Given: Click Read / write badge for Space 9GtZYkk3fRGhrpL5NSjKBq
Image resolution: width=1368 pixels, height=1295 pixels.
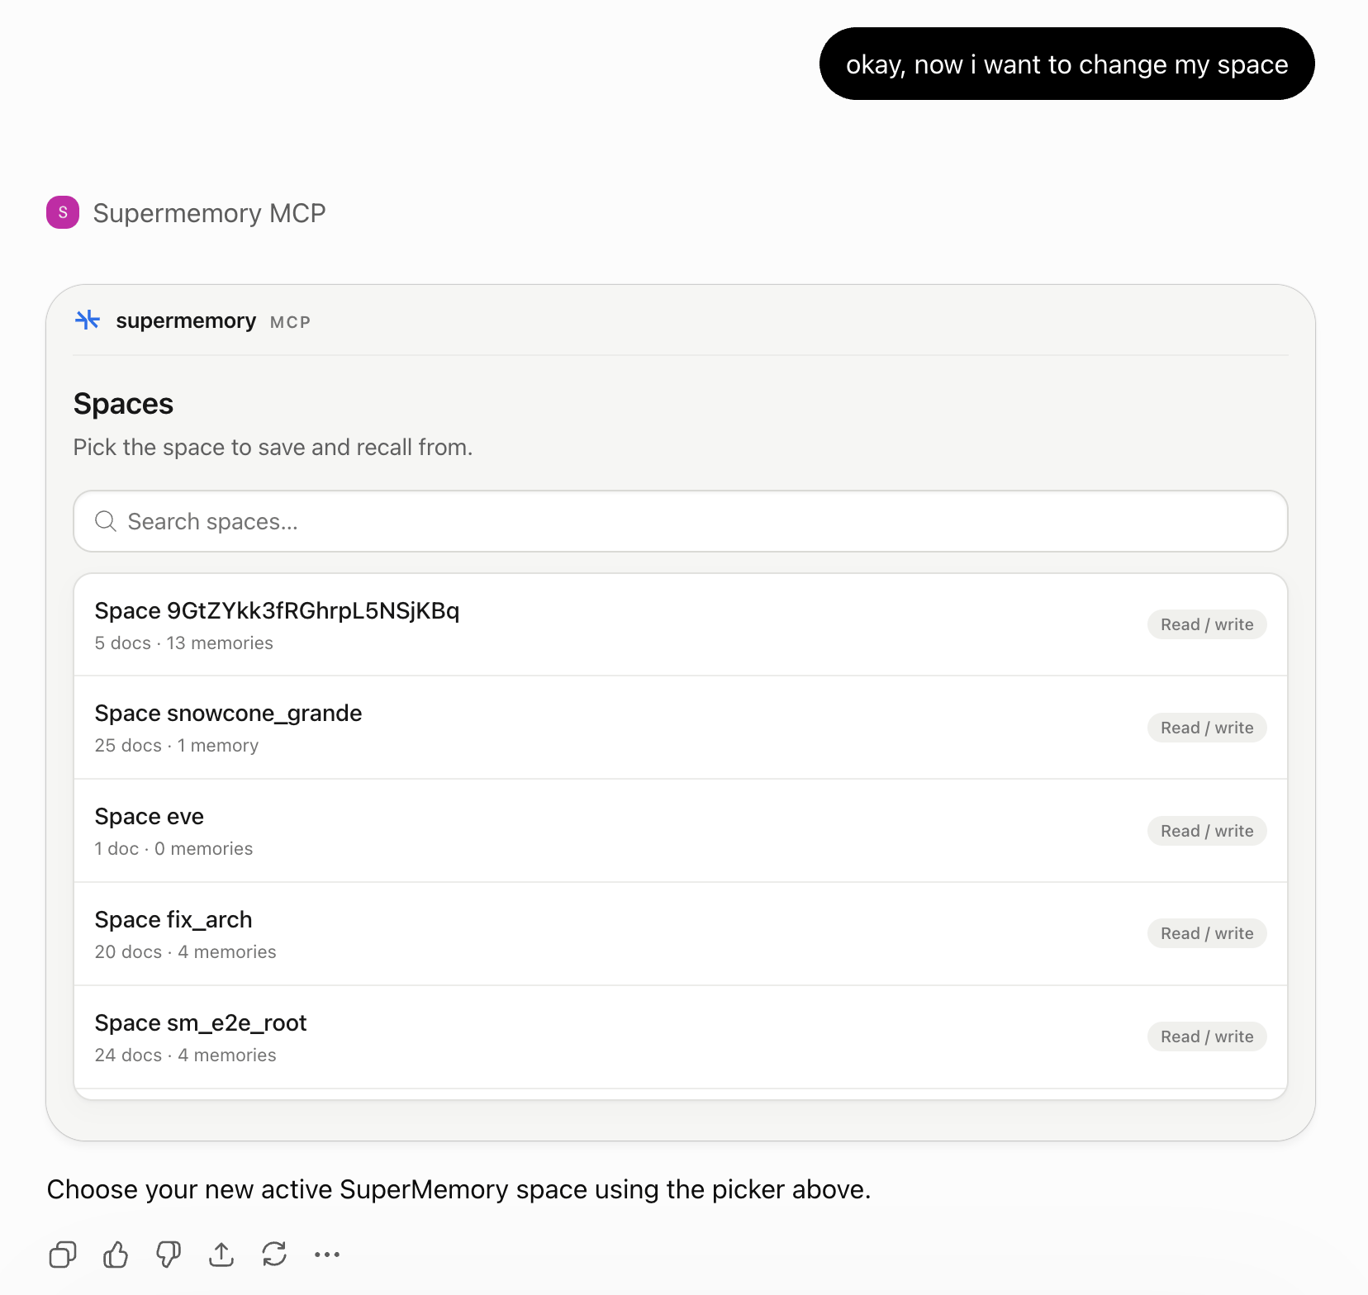Looking at the screenshot, I should point(1207,624).
